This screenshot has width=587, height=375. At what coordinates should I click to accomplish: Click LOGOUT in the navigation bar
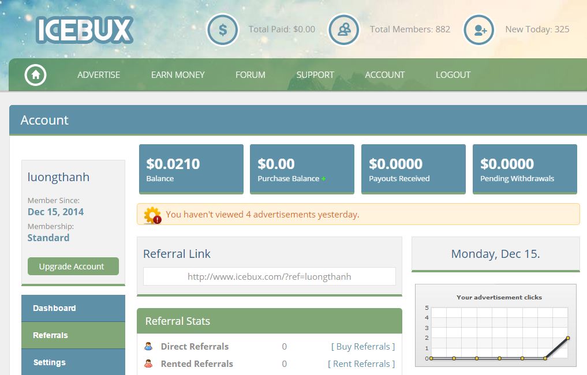coord(453,75)
